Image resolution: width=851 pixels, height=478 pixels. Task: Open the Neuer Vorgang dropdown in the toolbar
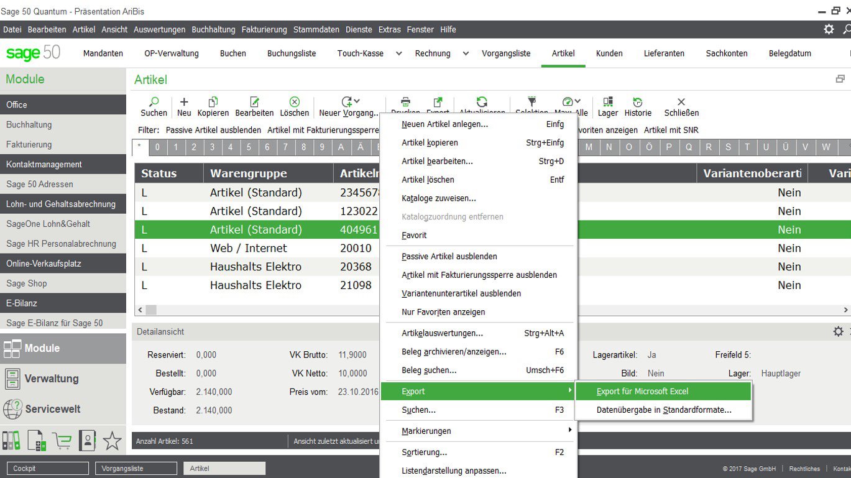pos(357,101)
